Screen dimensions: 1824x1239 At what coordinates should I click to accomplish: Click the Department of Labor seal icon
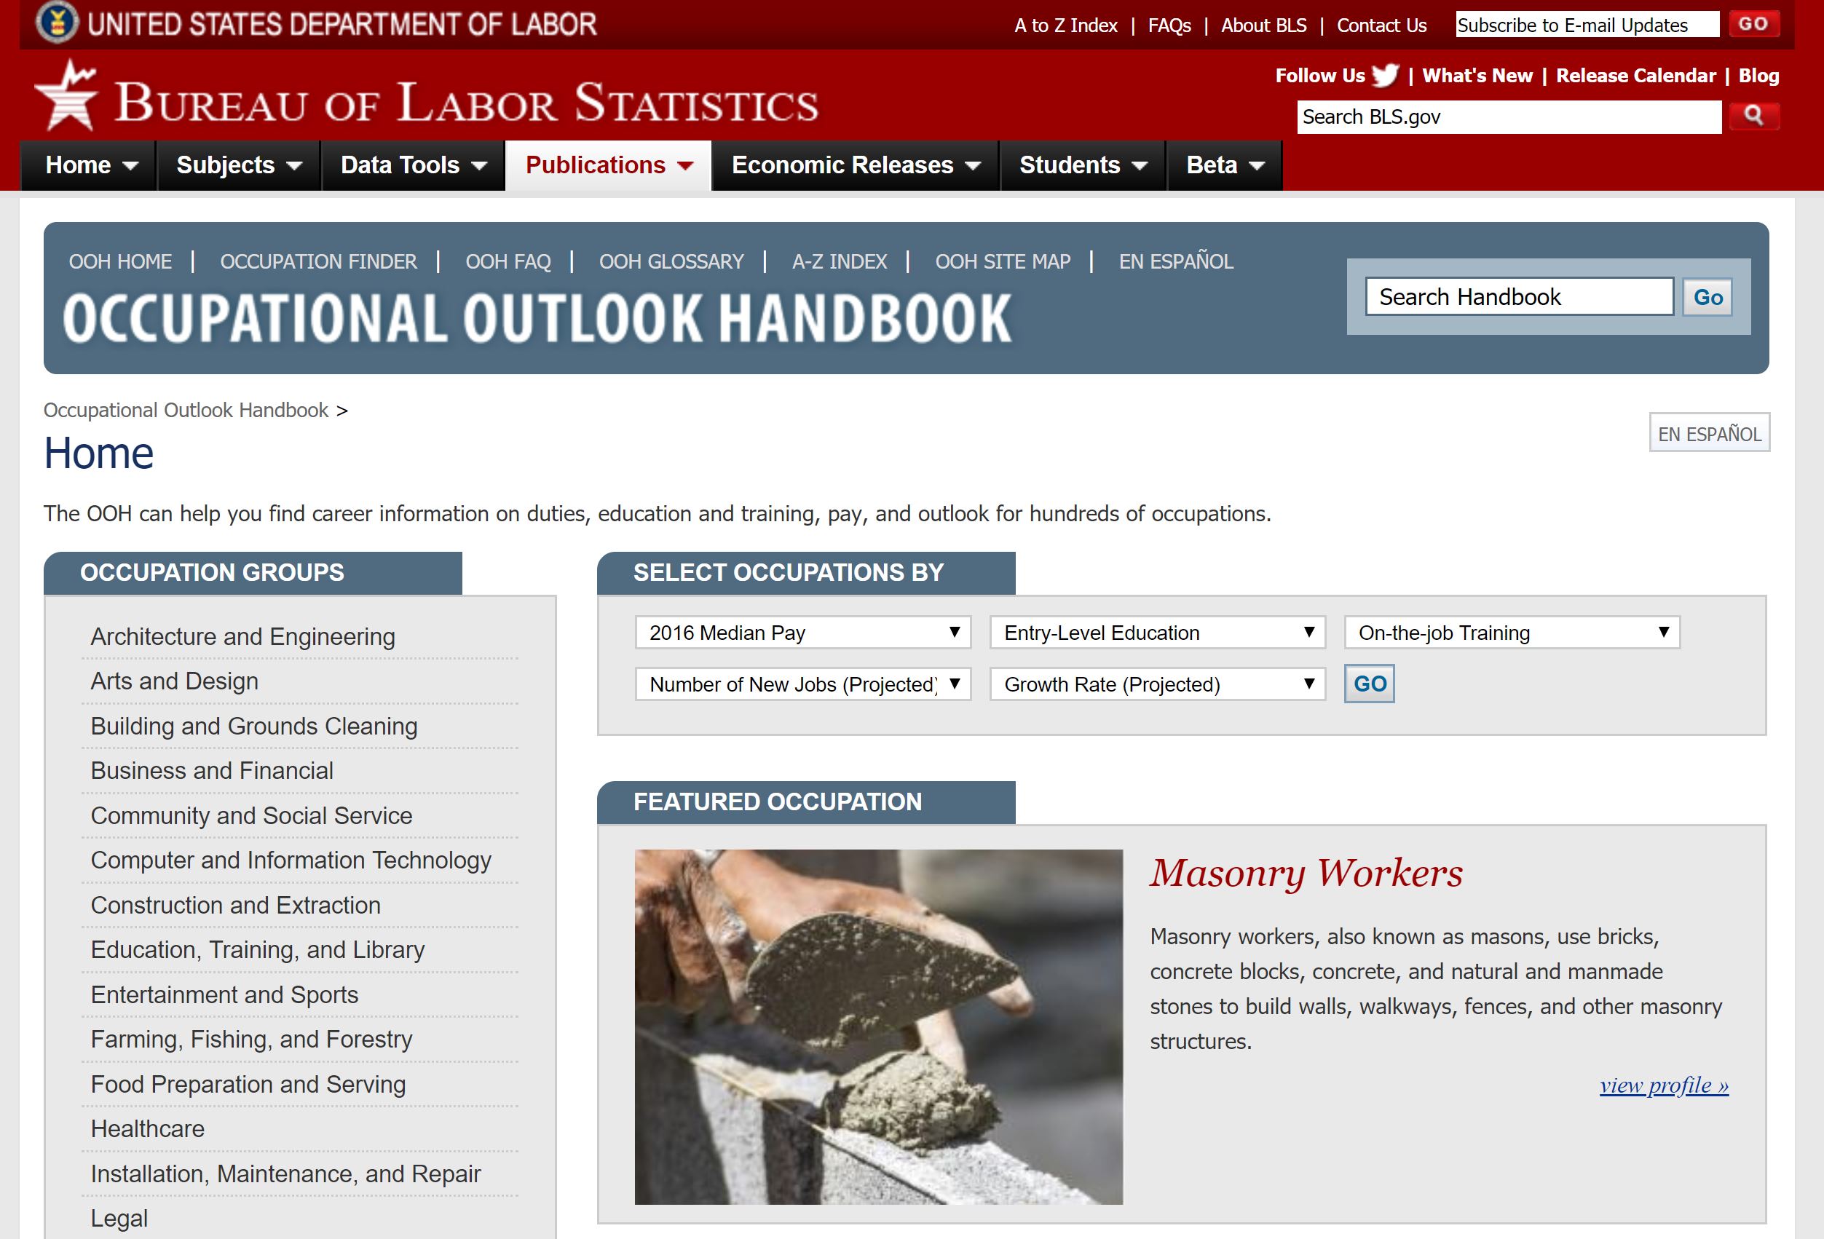(x=58, y=22)
